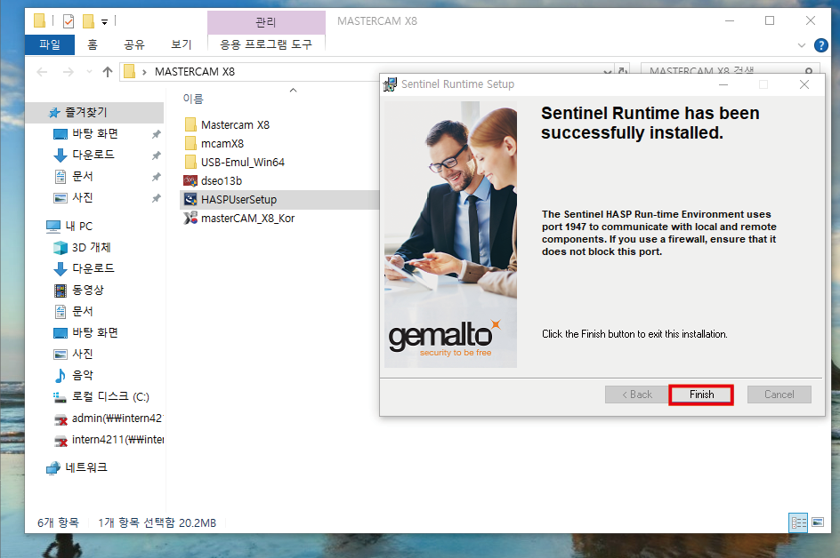Image resolution: width=840 pixels, height=558 pixels.
Task: Select the masterCAM_X8_Kor file
Action: (247, 219)
